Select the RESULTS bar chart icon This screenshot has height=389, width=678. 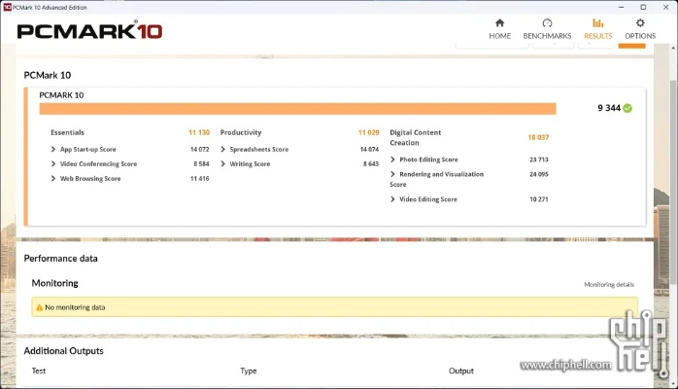(x=597, y=23)
